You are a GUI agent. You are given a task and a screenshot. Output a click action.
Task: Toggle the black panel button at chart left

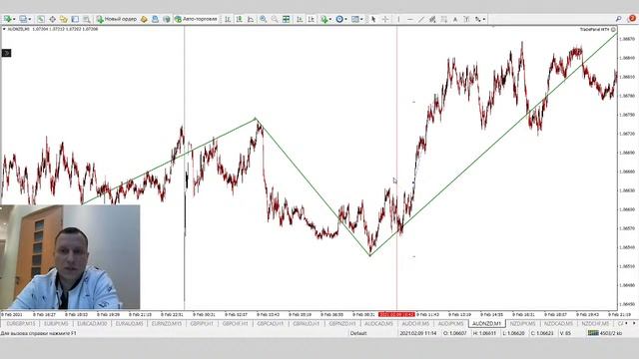(x=6, y=53)
